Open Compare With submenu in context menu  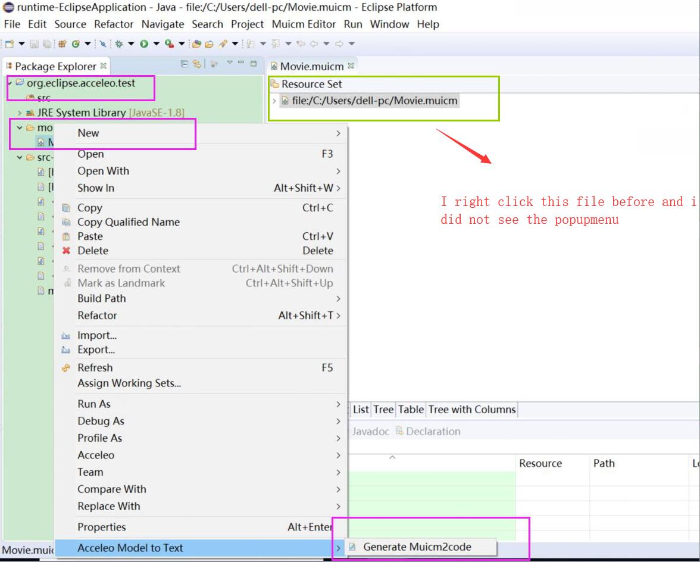coord(201,489)
